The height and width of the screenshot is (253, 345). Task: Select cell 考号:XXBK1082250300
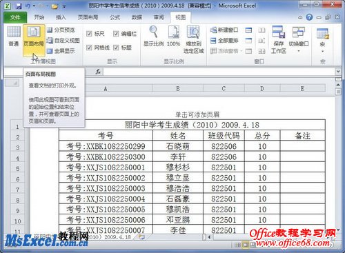tap(106, 156)
